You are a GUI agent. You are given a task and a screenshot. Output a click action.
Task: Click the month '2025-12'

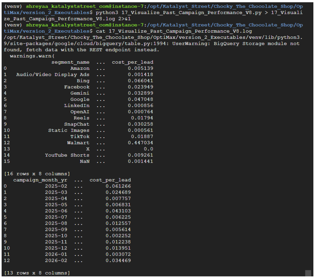point(56,248)
